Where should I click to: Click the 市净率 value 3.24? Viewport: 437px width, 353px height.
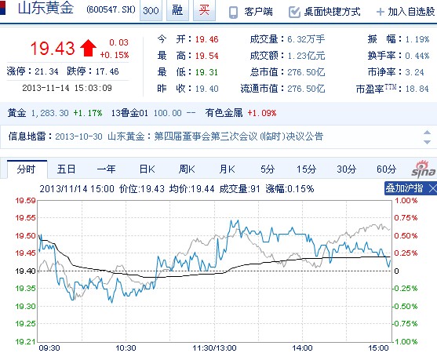[x=414, y=72]
